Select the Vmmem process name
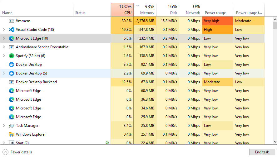 tap(23, 21)
